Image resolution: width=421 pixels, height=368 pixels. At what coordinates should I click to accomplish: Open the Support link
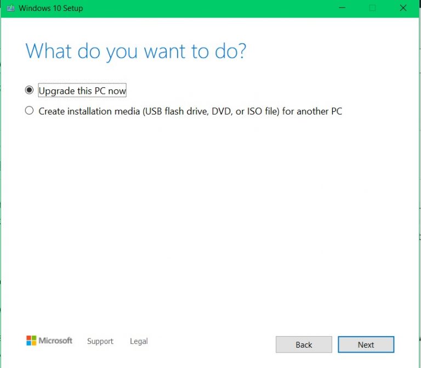(x=100, y=341)
